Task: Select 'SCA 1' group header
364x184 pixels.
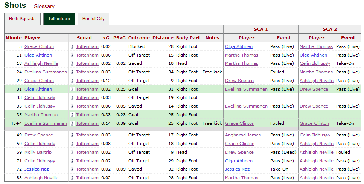Action: pyautogui.click(x=261, y=29)
